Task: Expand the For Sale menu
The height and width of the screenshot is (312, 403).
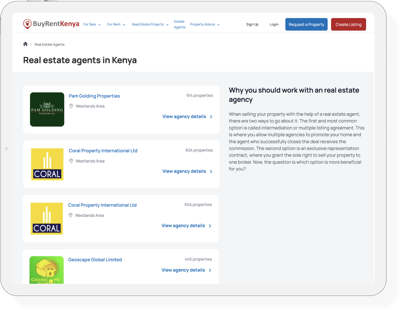Action: click(92, 24)
